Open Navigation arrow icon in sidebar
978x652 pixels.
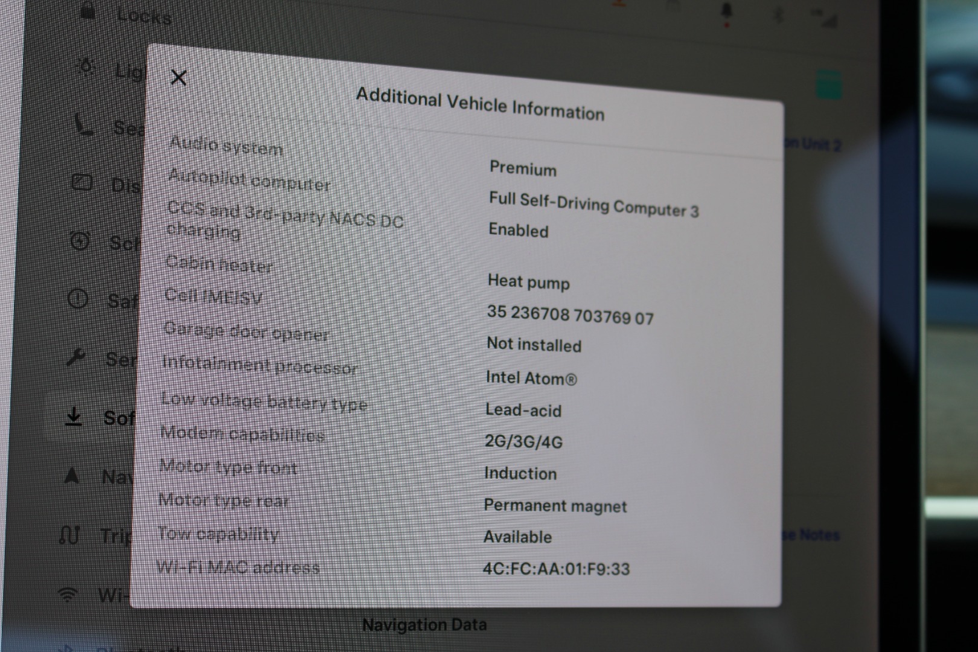point(72,476)
